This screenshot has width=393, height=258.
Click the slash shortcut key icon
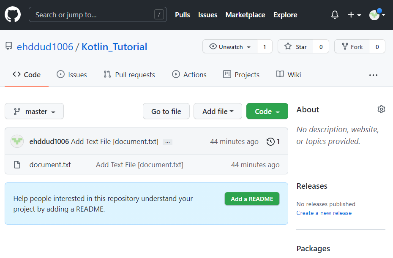point(159,14)
